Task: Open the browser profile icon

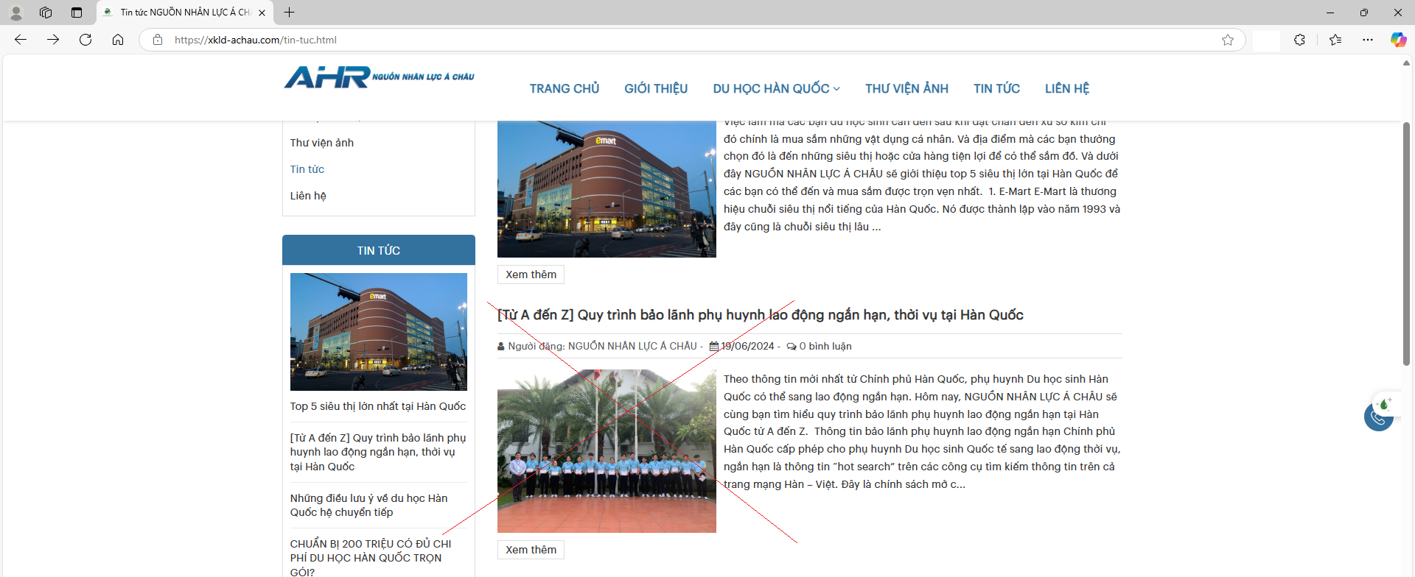Action: [x=16, y=13]
